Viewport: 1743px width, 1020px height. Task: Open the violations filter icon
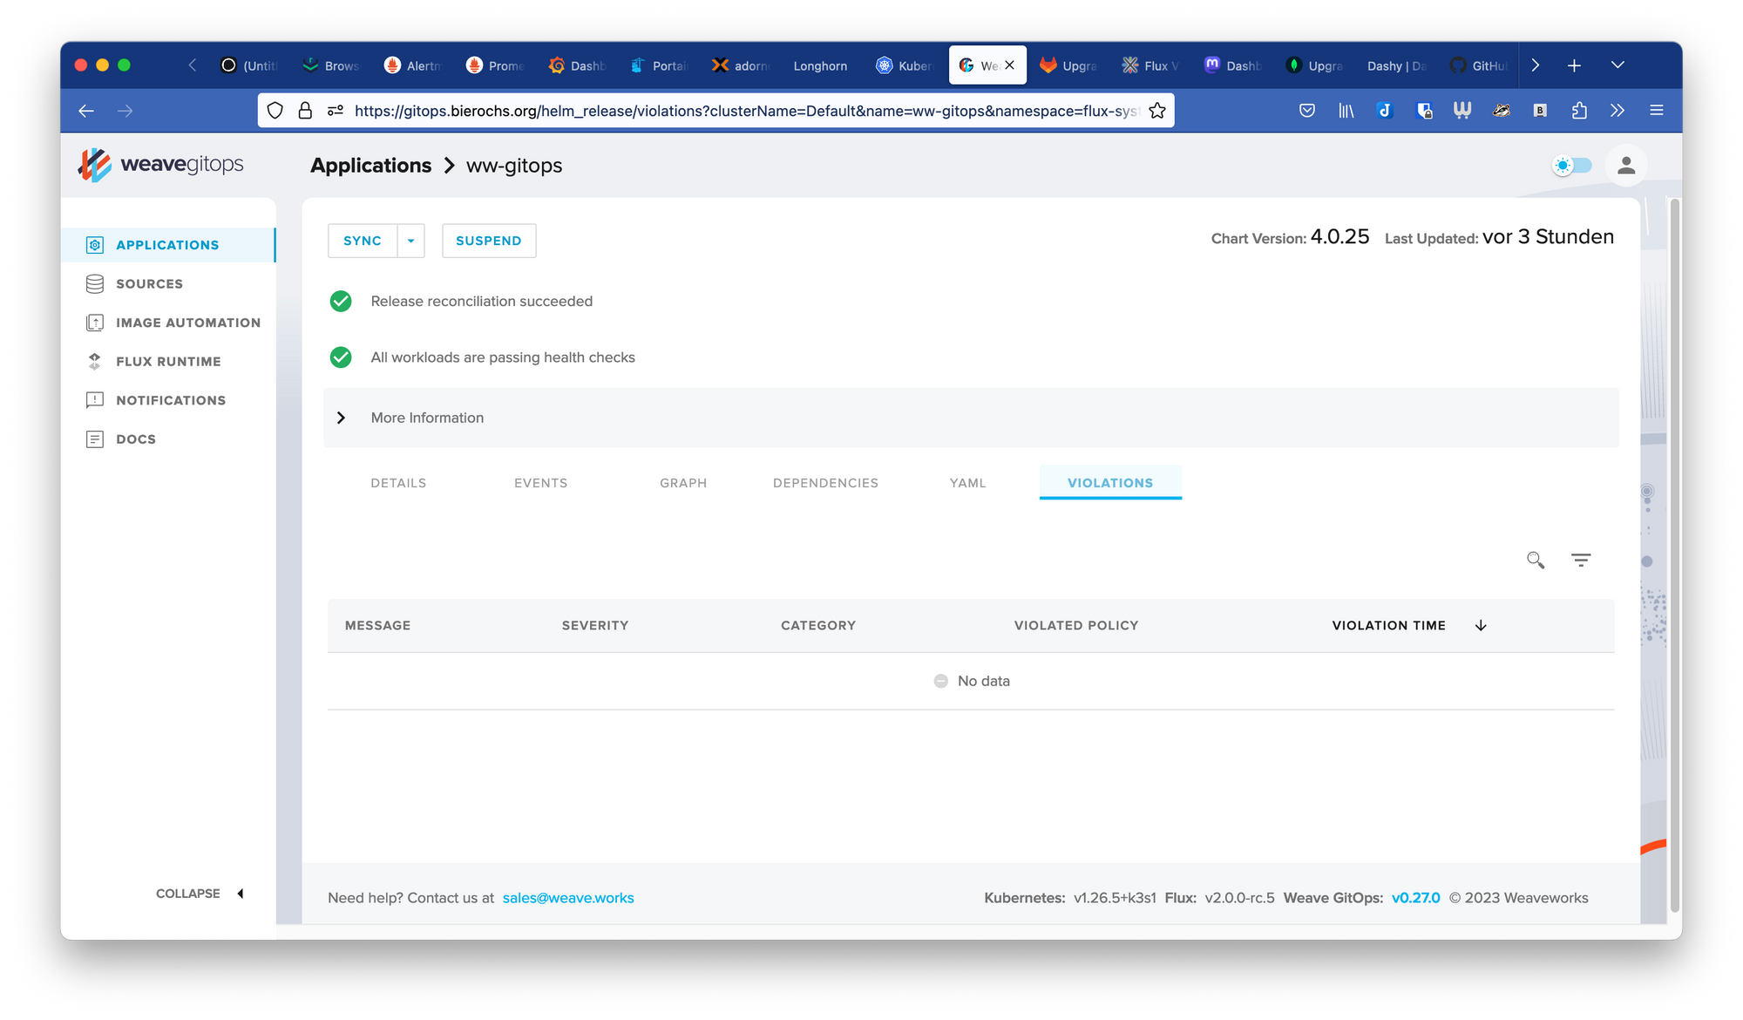tap(1581, 560)
